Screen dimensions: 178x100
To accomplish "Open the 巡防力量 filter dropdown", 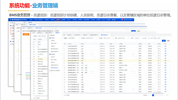I will point(92,38).
